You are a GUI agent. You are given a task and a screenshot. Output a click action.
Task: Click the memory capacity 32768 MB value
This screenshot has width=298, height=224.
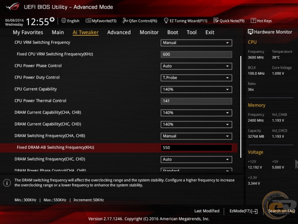[x=256, y=136]
